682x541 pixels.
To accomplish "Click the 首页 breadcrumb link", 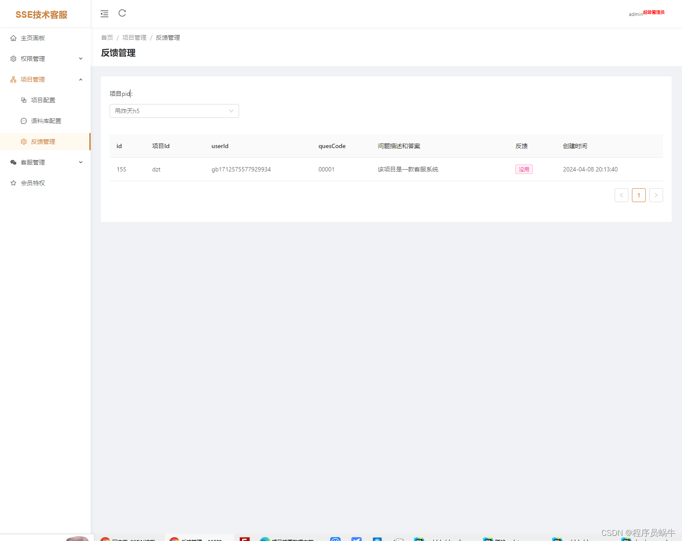I will (x=107, y=38).
